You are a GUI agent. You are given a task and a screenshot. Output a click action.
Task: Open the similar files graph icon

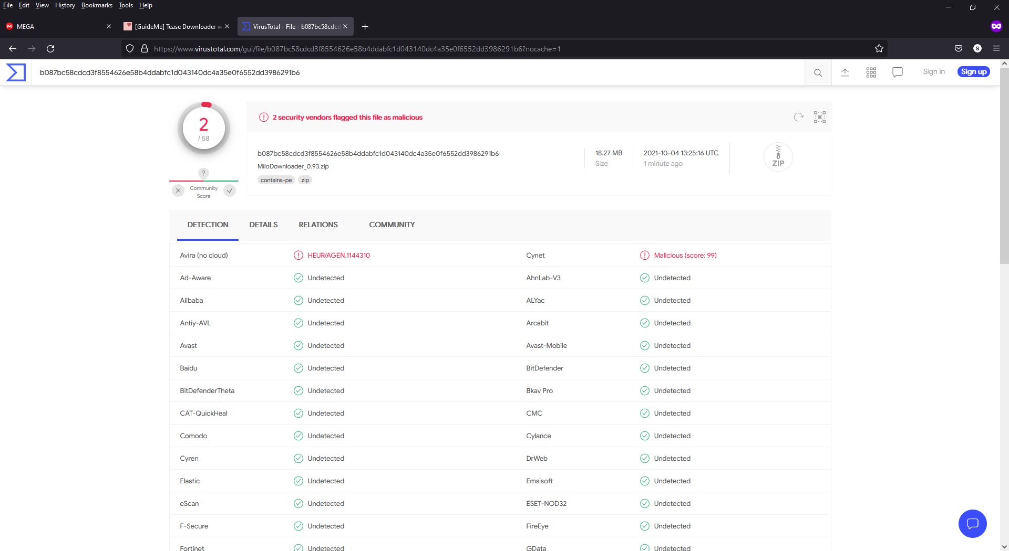(x=820, y=117)
